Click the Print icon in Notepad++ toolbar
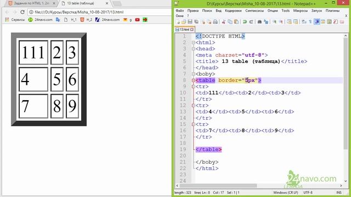The height and width of the screenshot is (197, 351). [x=215, y=22]
